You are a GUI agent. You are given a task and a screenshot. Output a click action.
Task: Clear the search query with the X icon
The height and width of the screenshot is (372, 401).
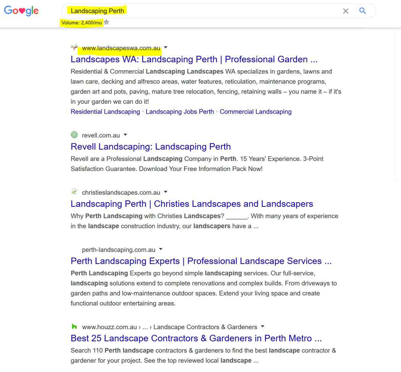tap(346, 11)
